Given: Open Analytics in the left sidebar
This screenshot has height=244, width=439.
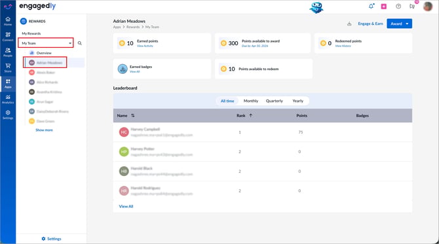Looking at the screenshot, I should [x=8, y=99].
